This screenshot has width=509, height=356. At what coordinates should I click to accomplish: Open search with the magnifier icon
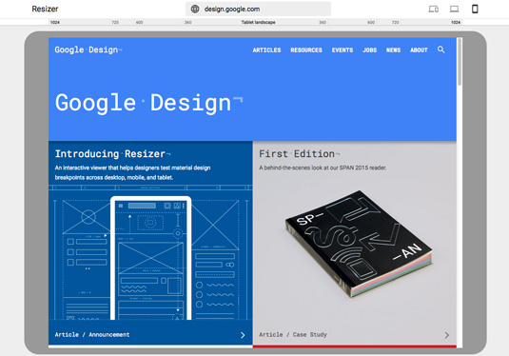click(x=440, y=49)
